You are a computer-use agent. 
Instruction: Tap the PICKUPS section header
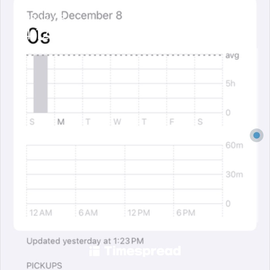[x=44, y=265]
